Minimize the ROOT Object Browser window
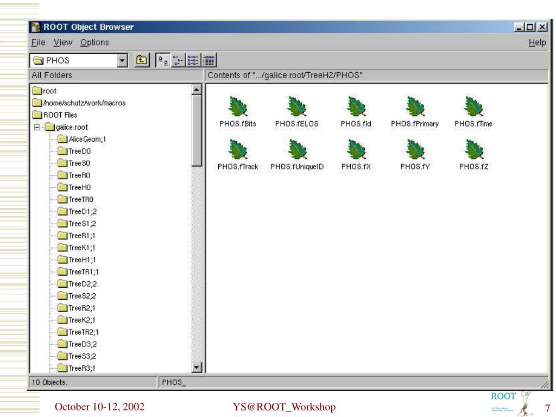The image size is (556, 417). point(519,27)
